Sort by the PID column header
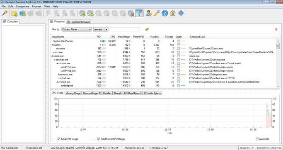 coord(99,37)
